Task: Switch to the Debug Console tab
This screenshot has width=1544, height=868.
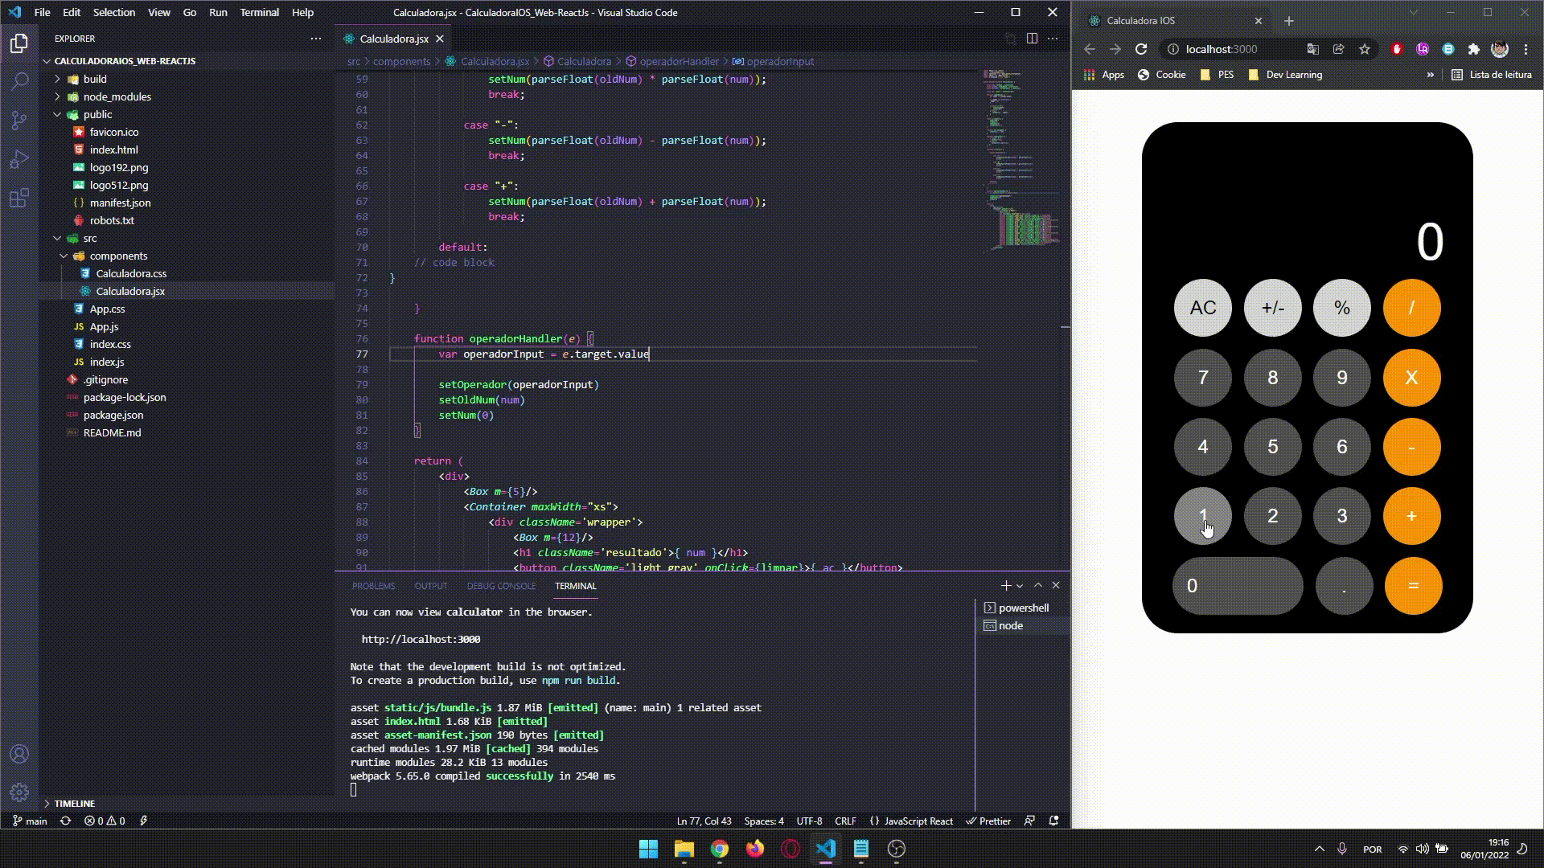Action: (x=501, y=586)
